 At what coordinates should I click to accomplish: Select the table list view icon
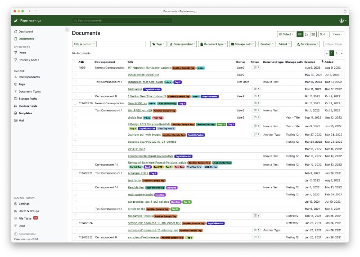(300, 34)
